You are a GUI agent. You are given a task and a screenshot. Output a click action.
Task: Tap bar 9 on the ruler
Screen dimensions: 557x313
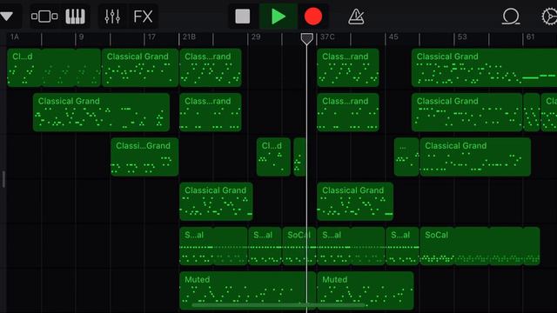click(x=81, y=37)
